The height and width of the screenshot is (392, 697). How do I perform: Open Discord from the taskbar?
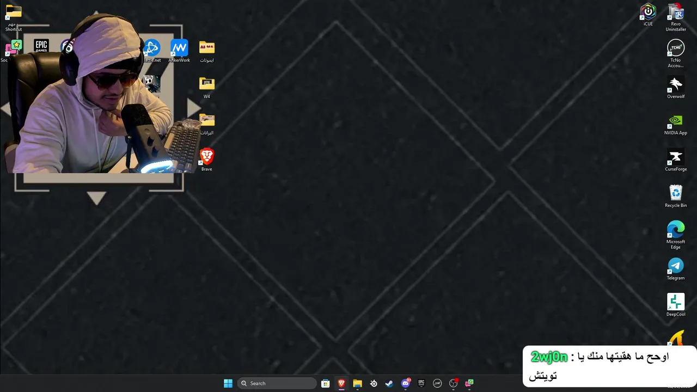[x=406, y=383]
